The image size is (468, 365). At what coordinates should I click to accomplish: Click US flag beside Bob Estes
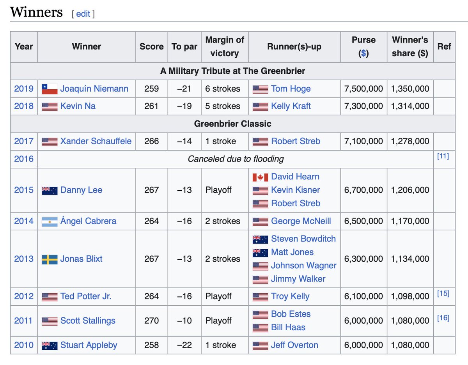(261, 314)
